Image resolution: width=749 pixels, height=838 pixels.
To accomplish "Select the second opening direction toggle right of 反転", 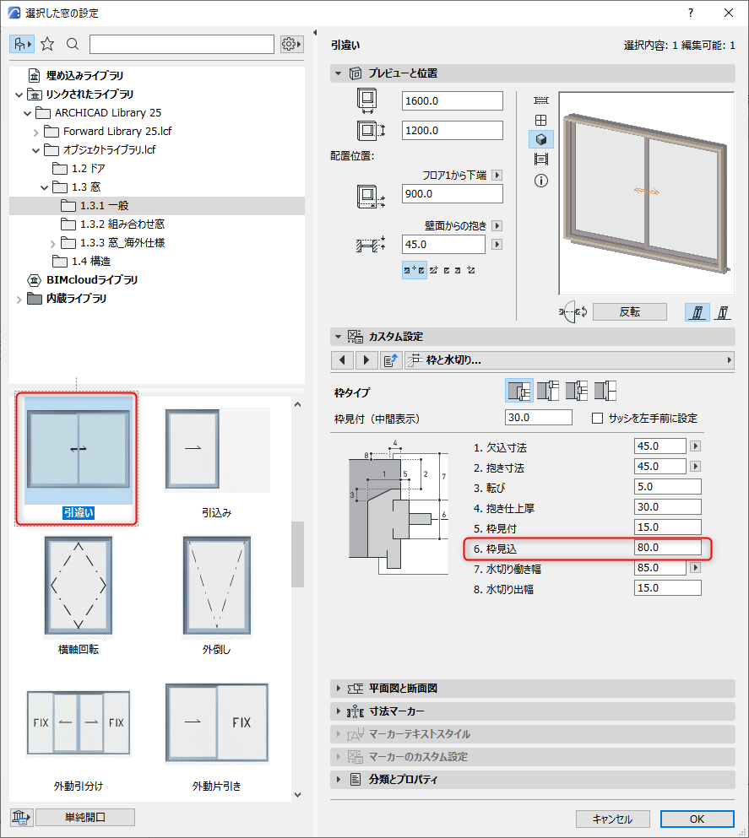I will point(722,312).
